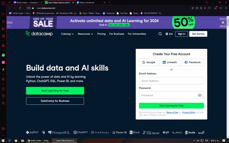Switch to Verify Codes SimplyCodes tab

tap(27, 3)
